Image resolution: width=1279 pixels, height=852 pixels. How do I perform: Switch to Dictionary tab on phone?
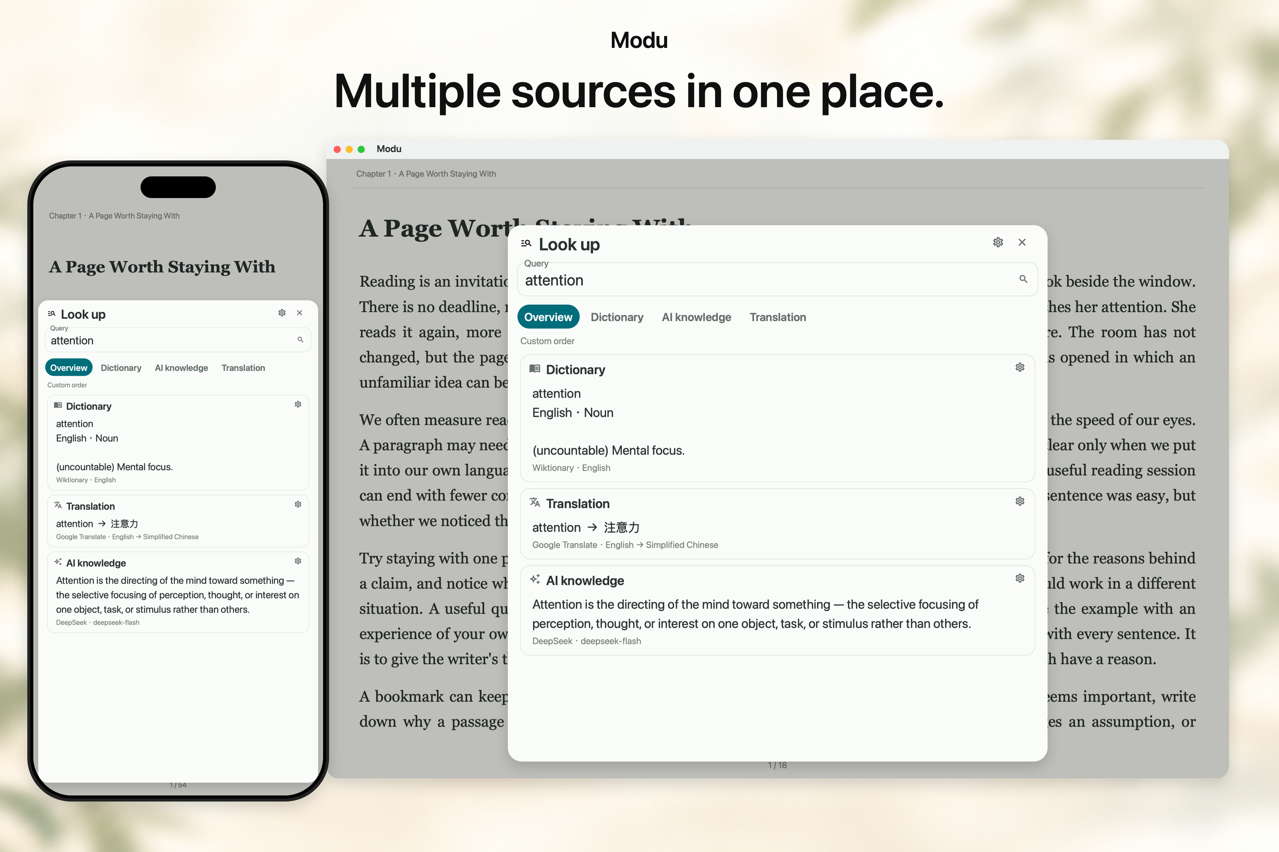click(x=121, y=368)
